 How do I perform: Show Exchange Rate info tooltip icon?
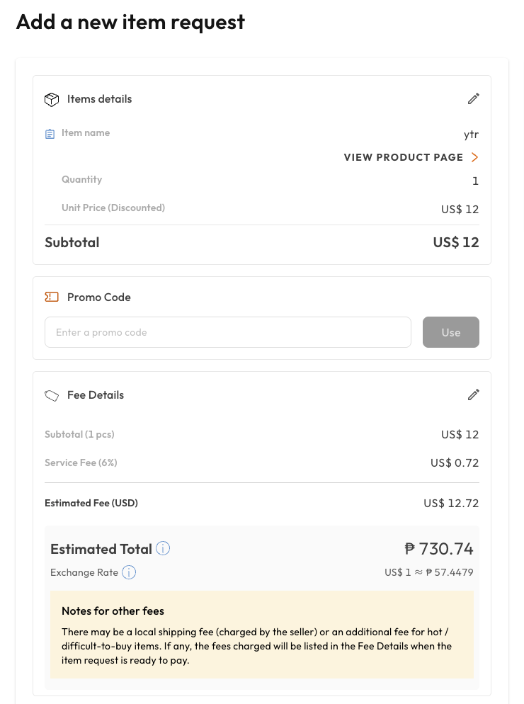129,572
